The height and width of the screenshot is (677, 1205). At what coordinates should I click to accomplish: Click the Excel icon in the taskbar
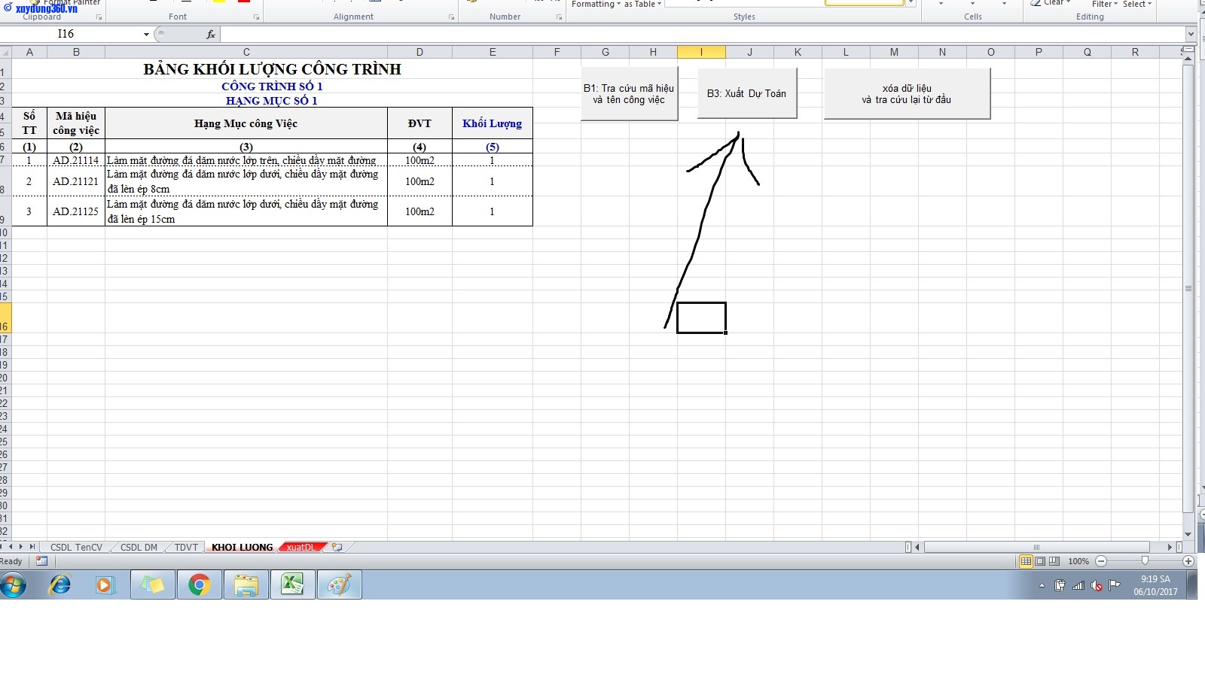(292, 584)
